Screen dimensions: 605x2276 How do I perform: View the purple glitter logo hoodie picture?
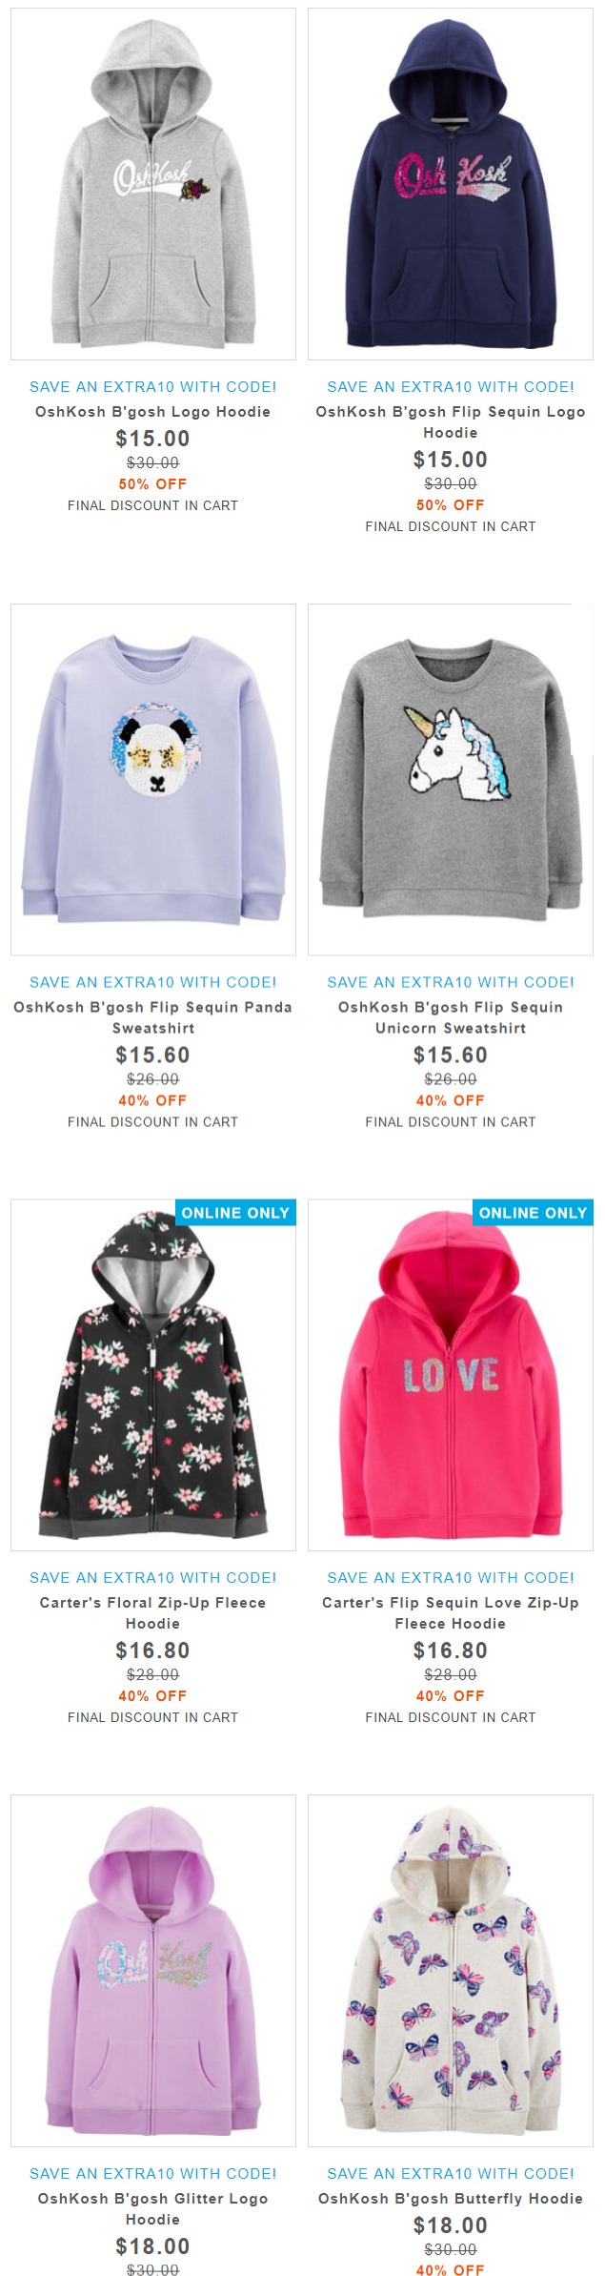(x=153, y=1970)
